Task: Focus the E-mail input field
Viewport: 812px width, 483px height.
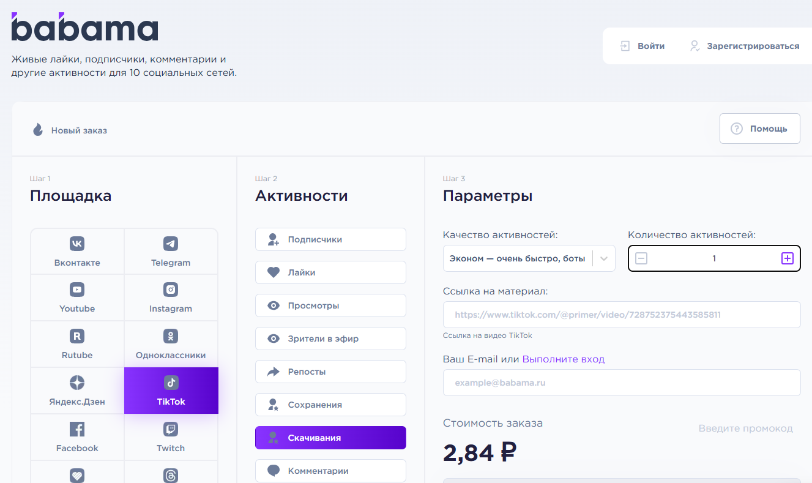Action: click(622, 383)
